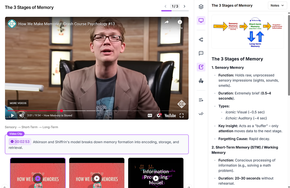Go to the previous slide arrow

pos(165,6)
